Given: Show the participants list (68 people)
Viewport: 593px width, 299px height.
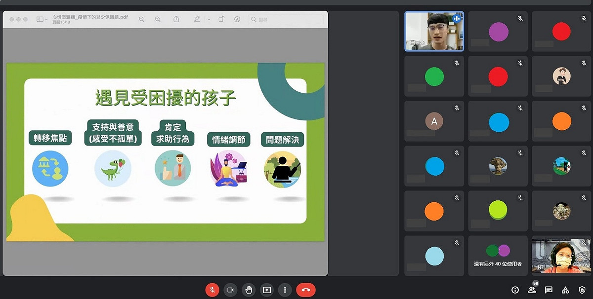Looking at the screenshot, I should pos(532,290).
